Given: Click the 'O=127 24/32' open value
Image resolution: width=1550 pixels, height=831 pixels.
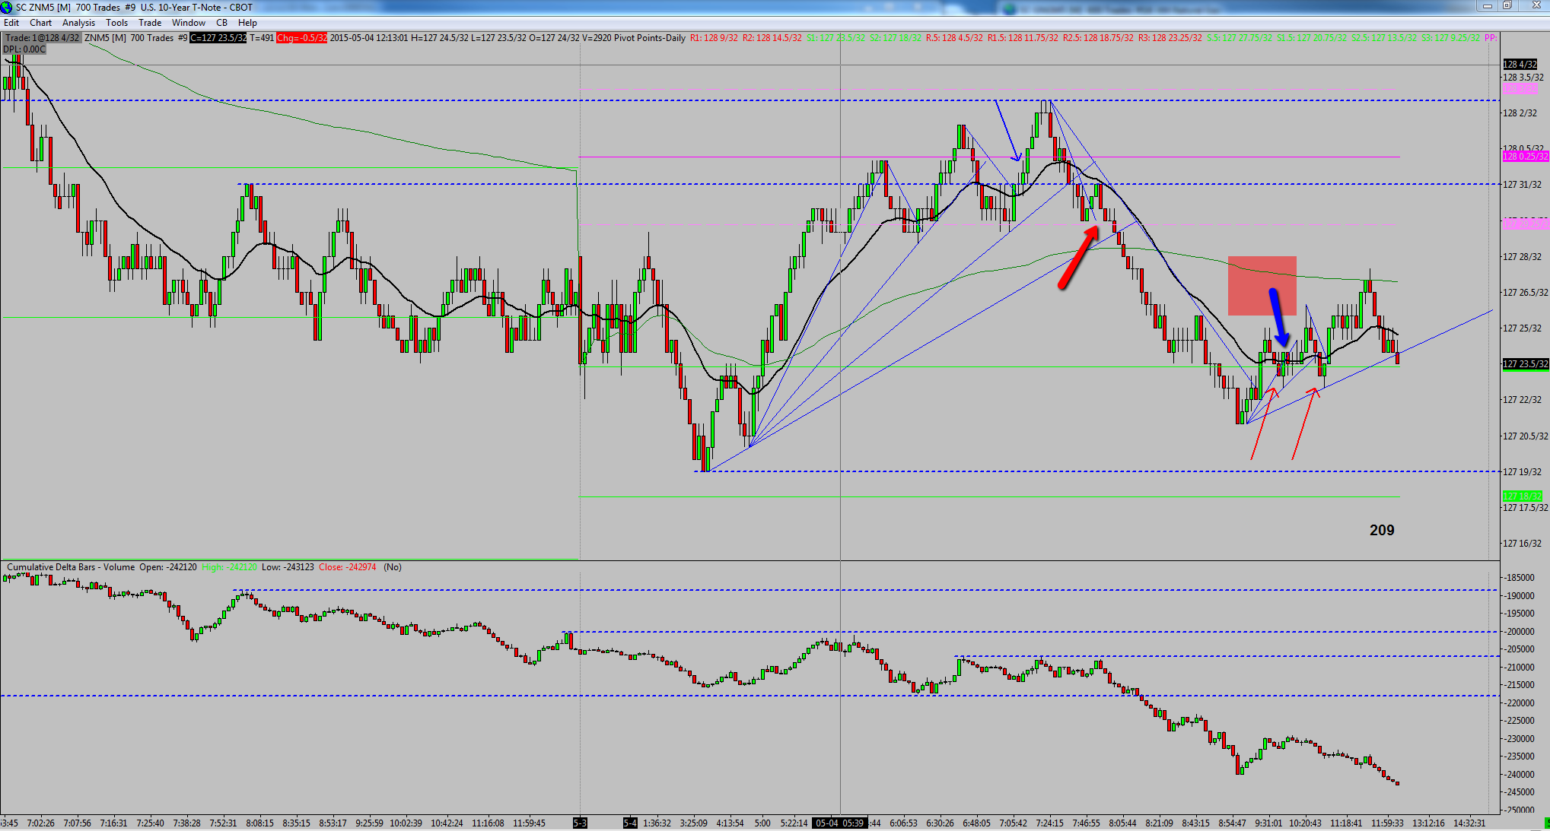Looking at the screenshot, I should [x=553, y=38].
